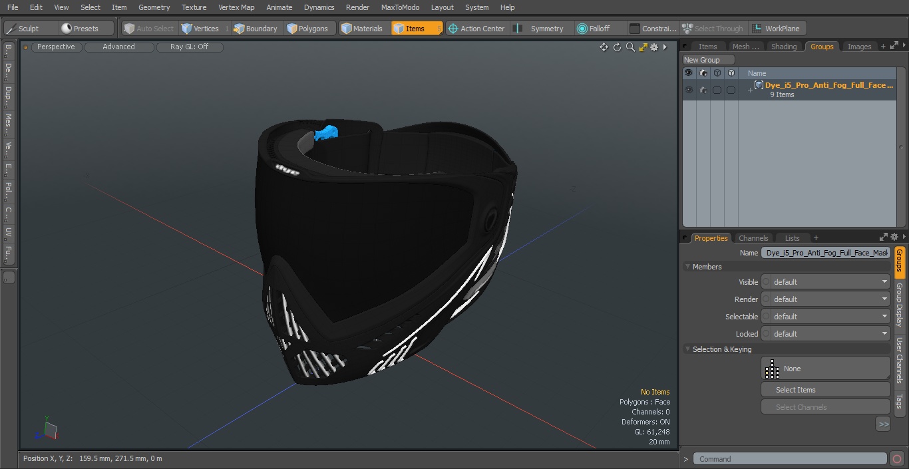Switch to the Items tab

(x=707, y=47)
